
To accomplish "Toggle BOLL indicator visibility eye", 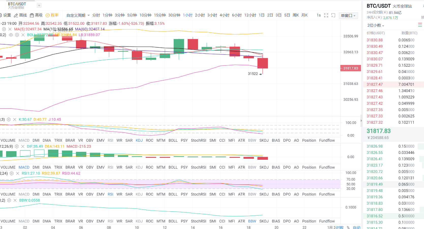I will [x=11, y=35].
